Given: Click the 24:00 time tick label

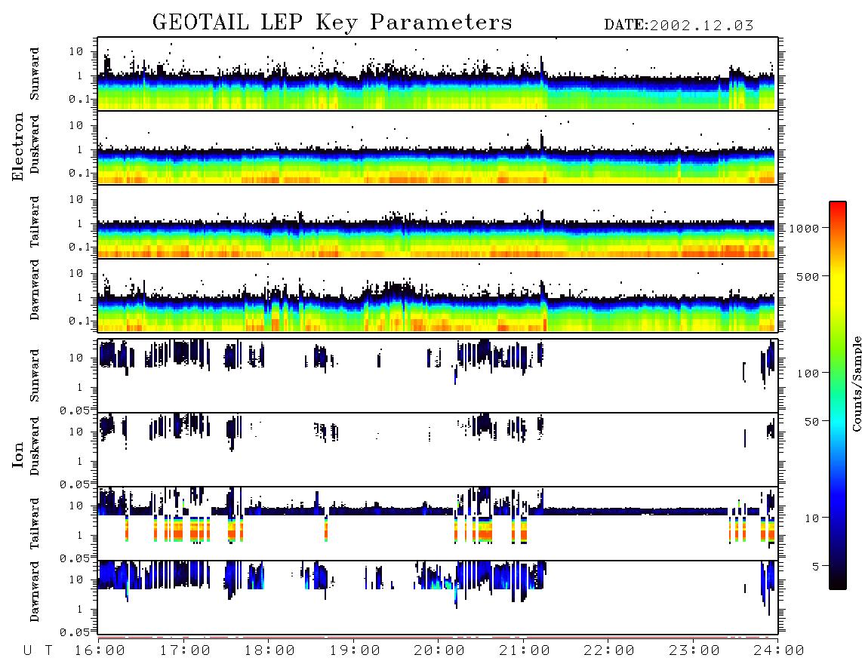Looking at the screenshot, I should coord(778,651).
